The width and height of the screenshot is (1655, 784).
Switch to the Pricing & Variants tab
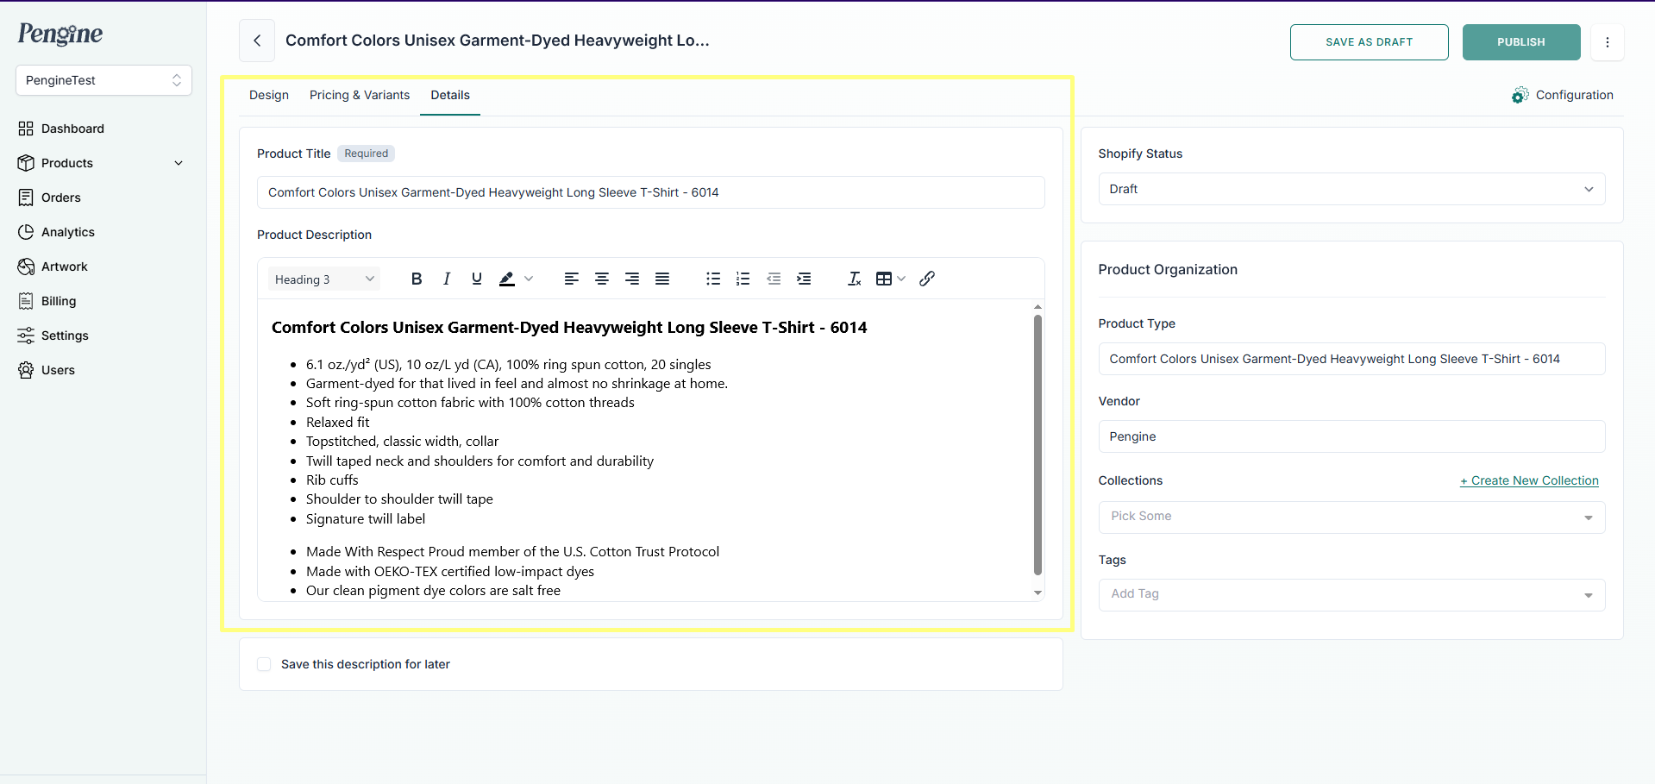[360, 95]
